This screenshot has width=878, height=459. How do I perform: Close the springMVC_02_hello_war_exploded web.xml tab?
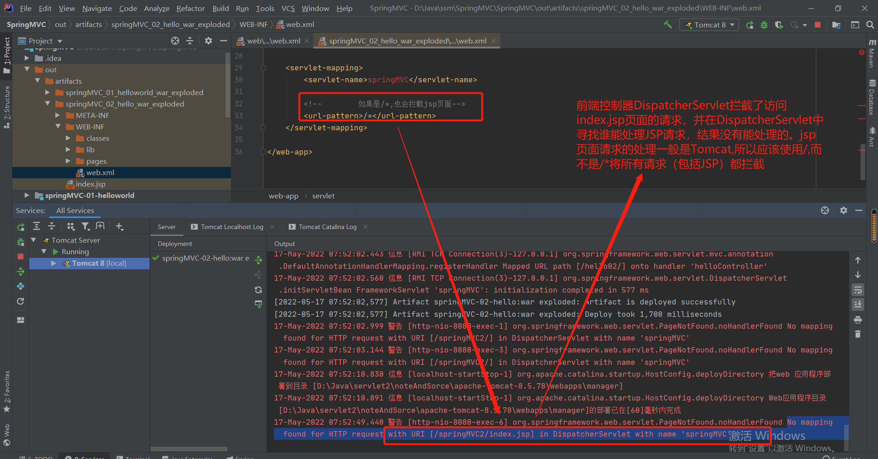click(x=493, y=41)
